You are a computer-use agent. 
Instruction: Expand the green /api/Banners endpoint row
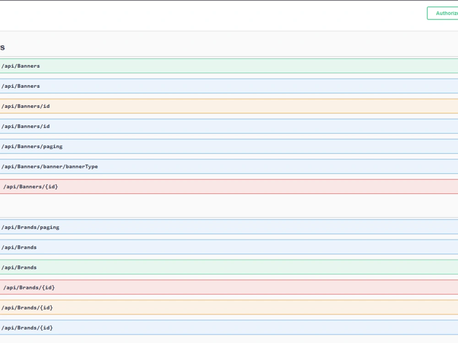[x=229, y=66]
